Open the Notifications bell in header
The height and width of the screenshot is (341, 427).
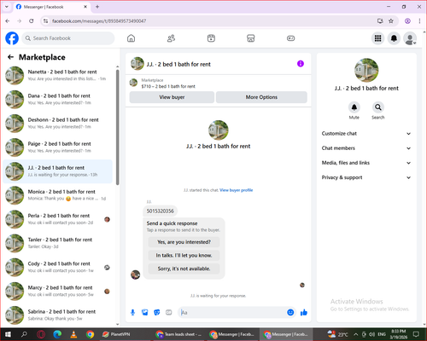[x=394, y=38]
